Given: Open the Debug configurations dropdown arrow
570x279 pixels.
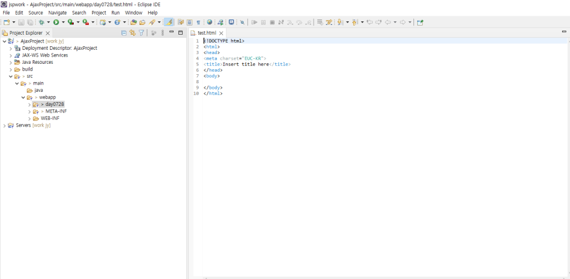Looking at the screenshot, I should click(x=48, y=22).
